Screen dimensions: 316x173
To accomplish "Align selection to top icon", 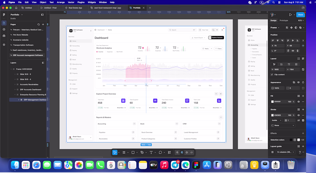I will point(288,41).
